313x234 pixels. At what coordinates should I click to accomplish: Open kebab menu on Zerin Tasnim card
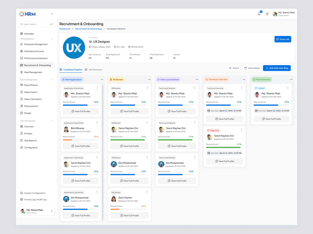147,192
